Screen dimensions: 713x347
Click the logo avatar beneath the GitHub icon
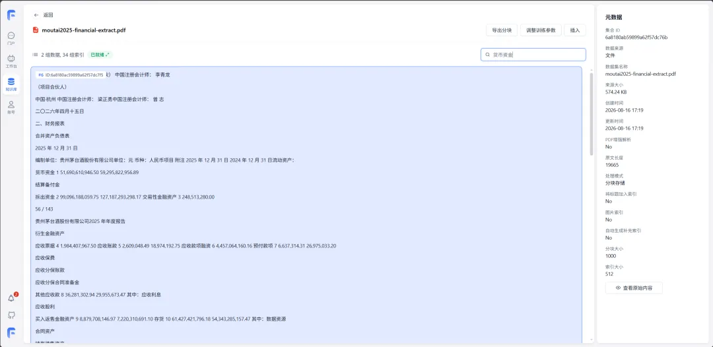coord(11,332)
